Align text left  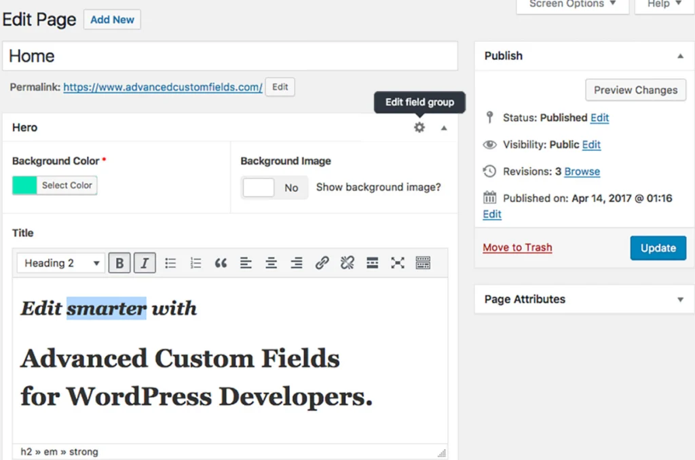tap(246, 263)
